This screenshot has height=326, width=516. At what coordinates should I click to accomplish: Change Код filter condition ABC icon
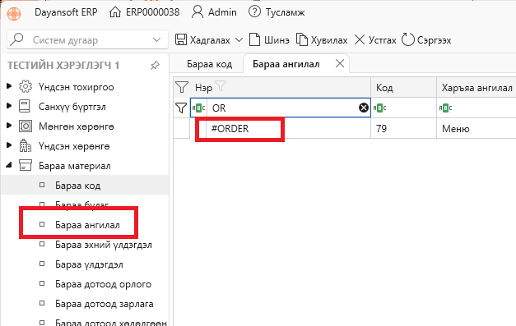[379, 108]
